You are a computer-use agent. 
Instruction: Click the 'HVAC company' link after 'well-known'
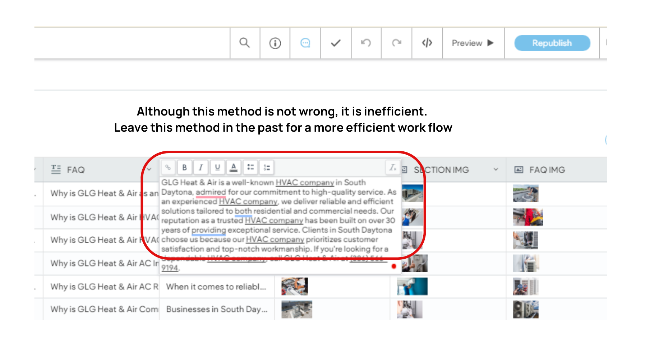(305, 183)
